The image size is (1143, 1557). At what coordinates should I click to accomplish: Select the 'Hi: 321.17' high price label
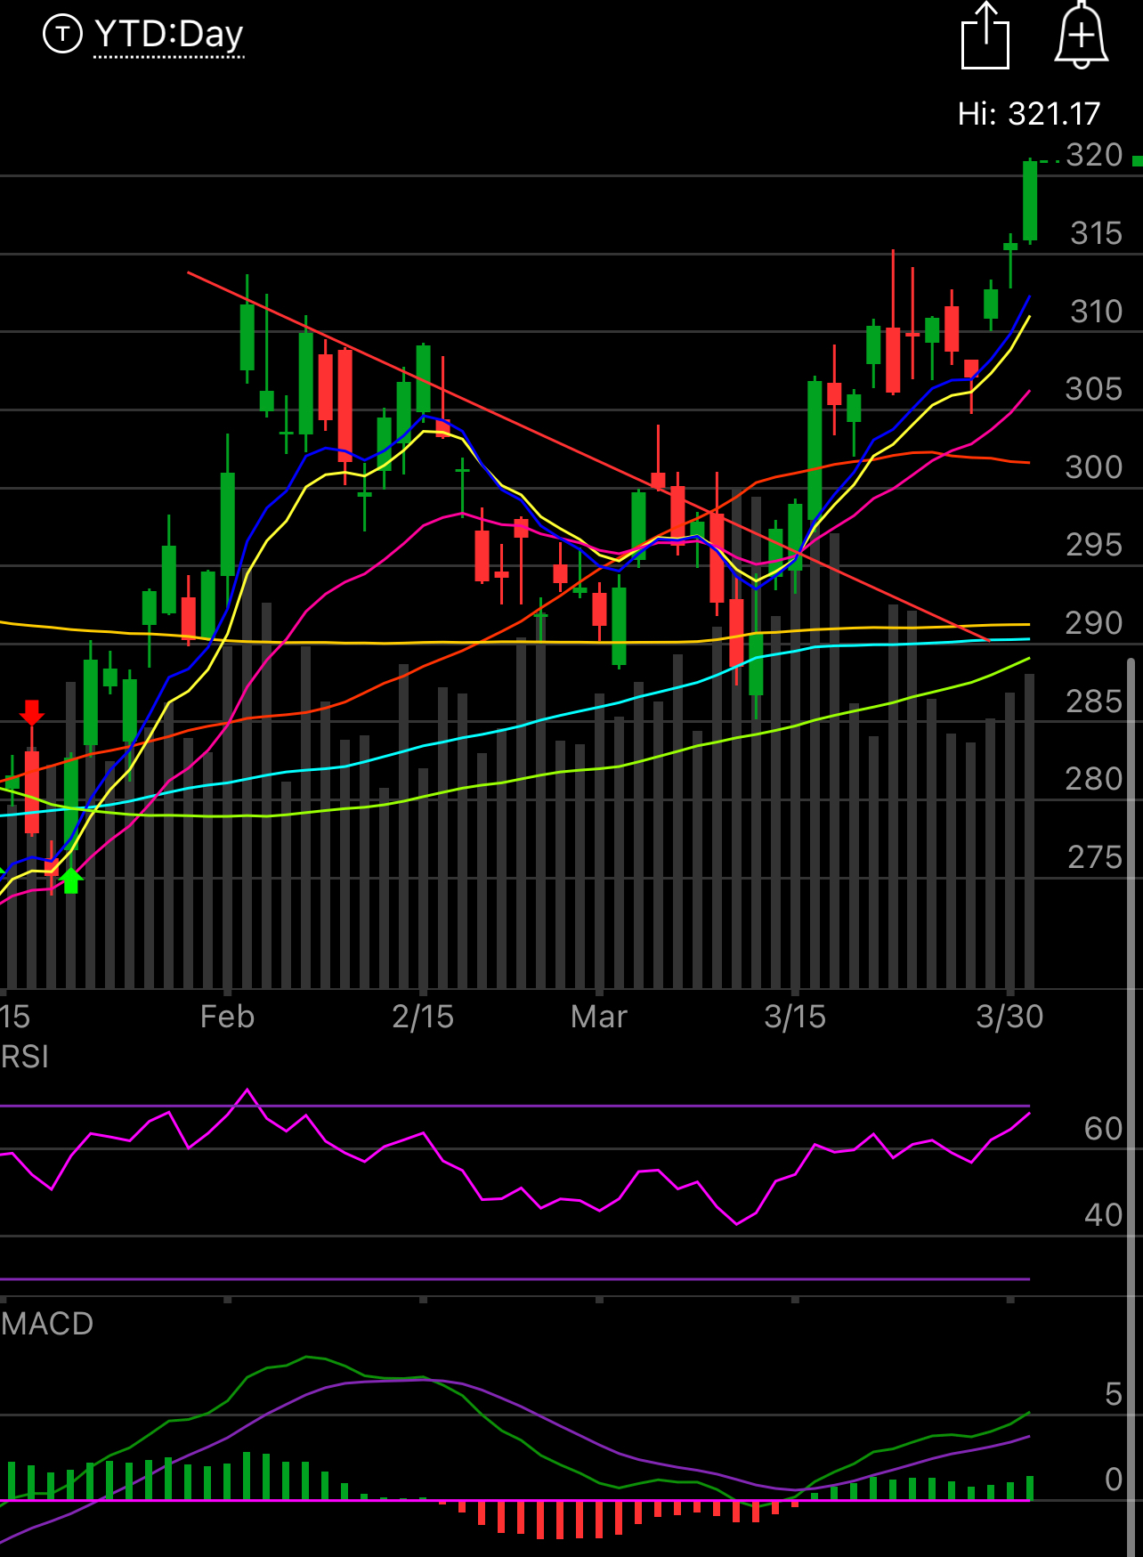coord(1028,114)
